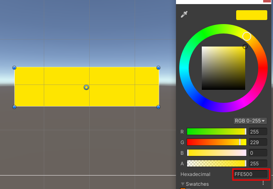Click the R value field showing 255
The image size is (273, 189).
coord(258,131)
